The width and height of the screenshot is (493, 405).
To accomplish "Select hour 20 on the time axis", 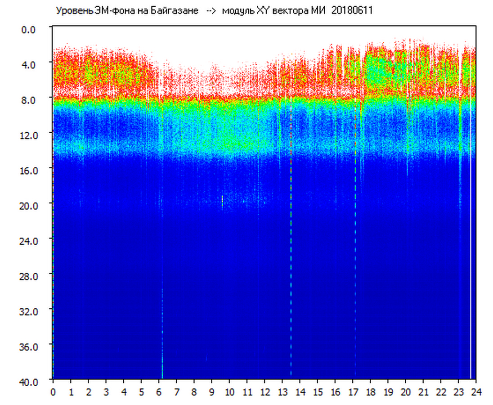I will click(406, 392).
